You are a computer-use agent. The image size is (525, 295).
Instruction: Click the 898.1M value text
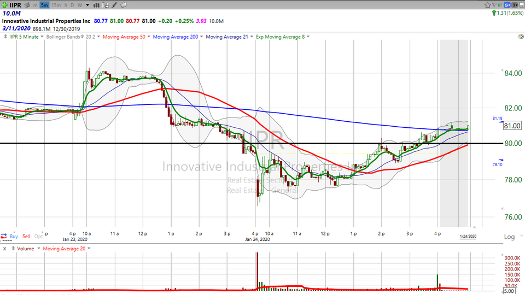point(42,29)
